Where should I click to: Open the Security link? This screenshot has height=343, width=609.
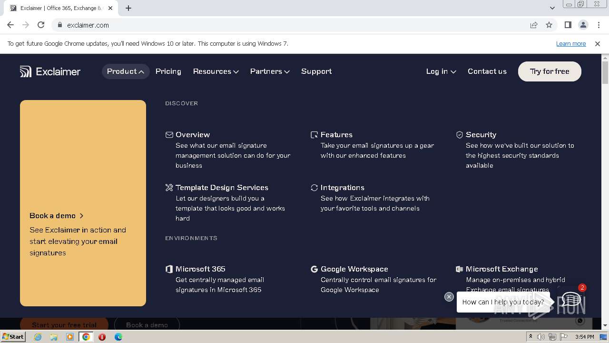coord(481,135)
